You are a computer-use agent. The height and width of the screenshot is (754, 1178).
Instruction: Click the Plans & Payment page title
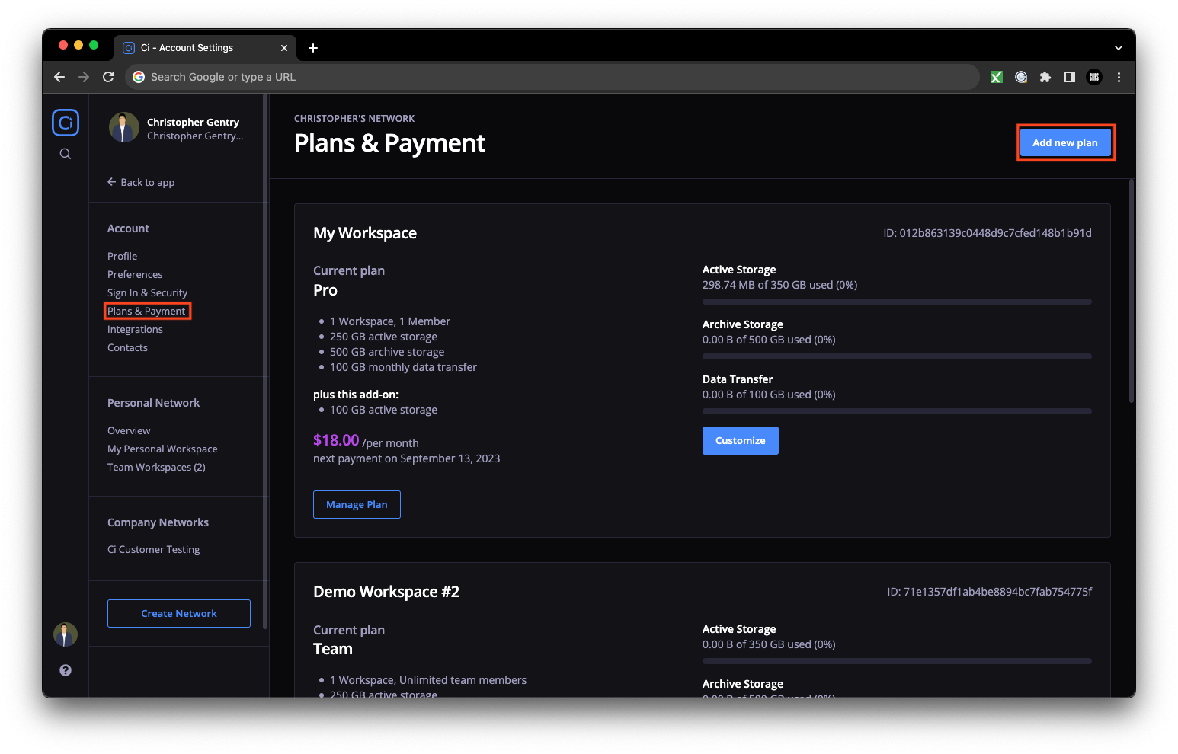(390, 143)
